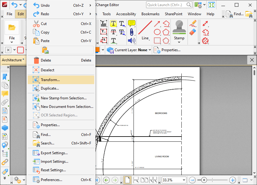This screenshot has height=185, width=257.
Task: Click the orange fill color swatch
Action: pos(97,50)
